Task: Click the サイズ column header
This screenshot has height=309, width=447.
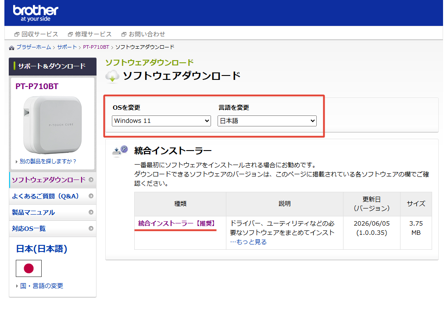Action: pyautogui.click(x=416, y=204)
